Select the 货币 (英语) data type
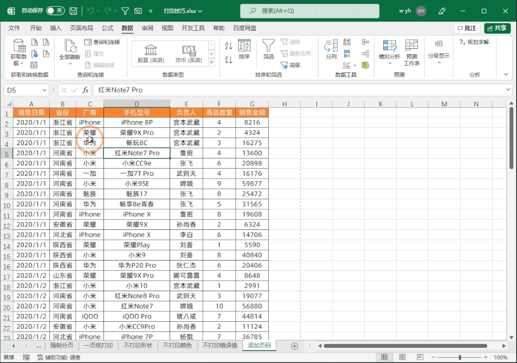The width and height of the screenshot is (517, 363). [x=189, y=54]
